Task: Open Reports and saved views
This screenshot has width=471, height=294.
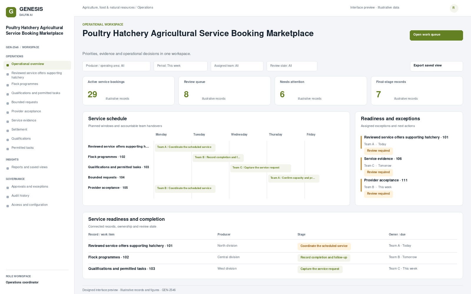Action: click(x=29, y=167)
